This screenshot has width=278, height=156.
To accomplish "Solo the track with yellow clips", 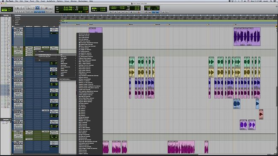I will pos(20,70).
